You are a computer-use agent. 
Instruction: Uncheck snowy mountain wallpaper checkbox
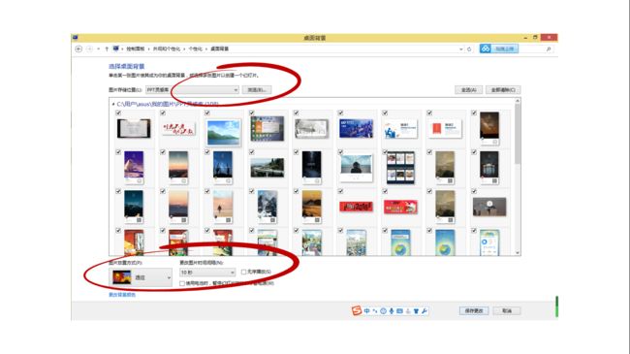252,191
